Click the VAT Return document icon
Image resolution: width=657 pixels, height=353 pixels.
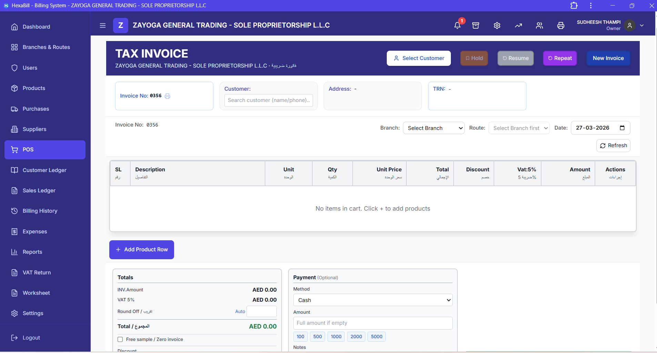(x=14, y=273)
